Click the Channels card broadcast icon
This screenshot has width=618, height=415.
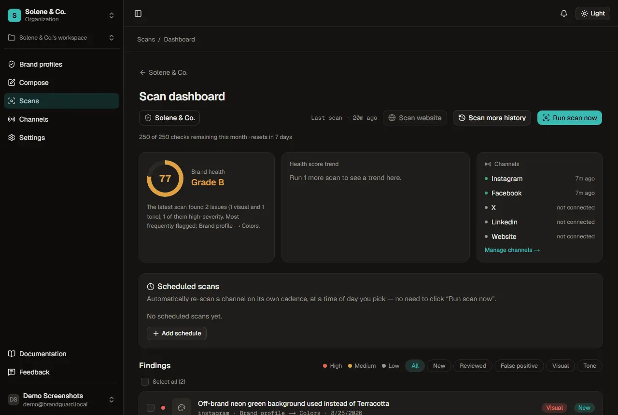coord(488,164)
